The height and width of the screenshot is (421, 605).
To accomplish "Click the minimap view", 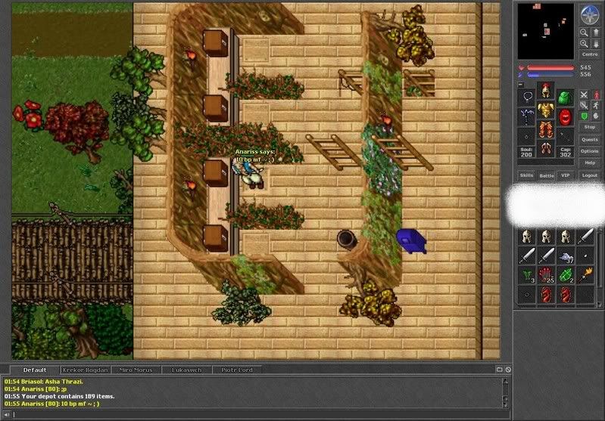I will tap(546, 31).
